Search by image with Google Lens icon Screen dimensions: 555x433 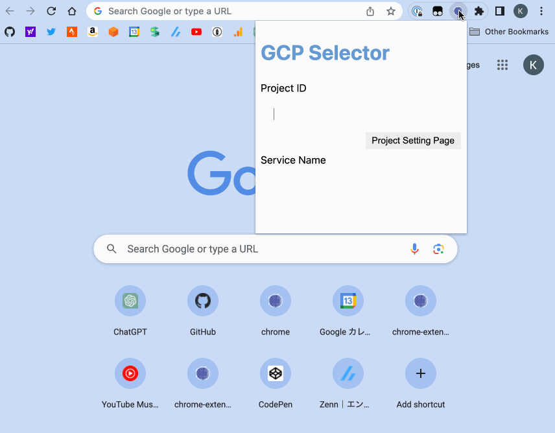(438, 249)
